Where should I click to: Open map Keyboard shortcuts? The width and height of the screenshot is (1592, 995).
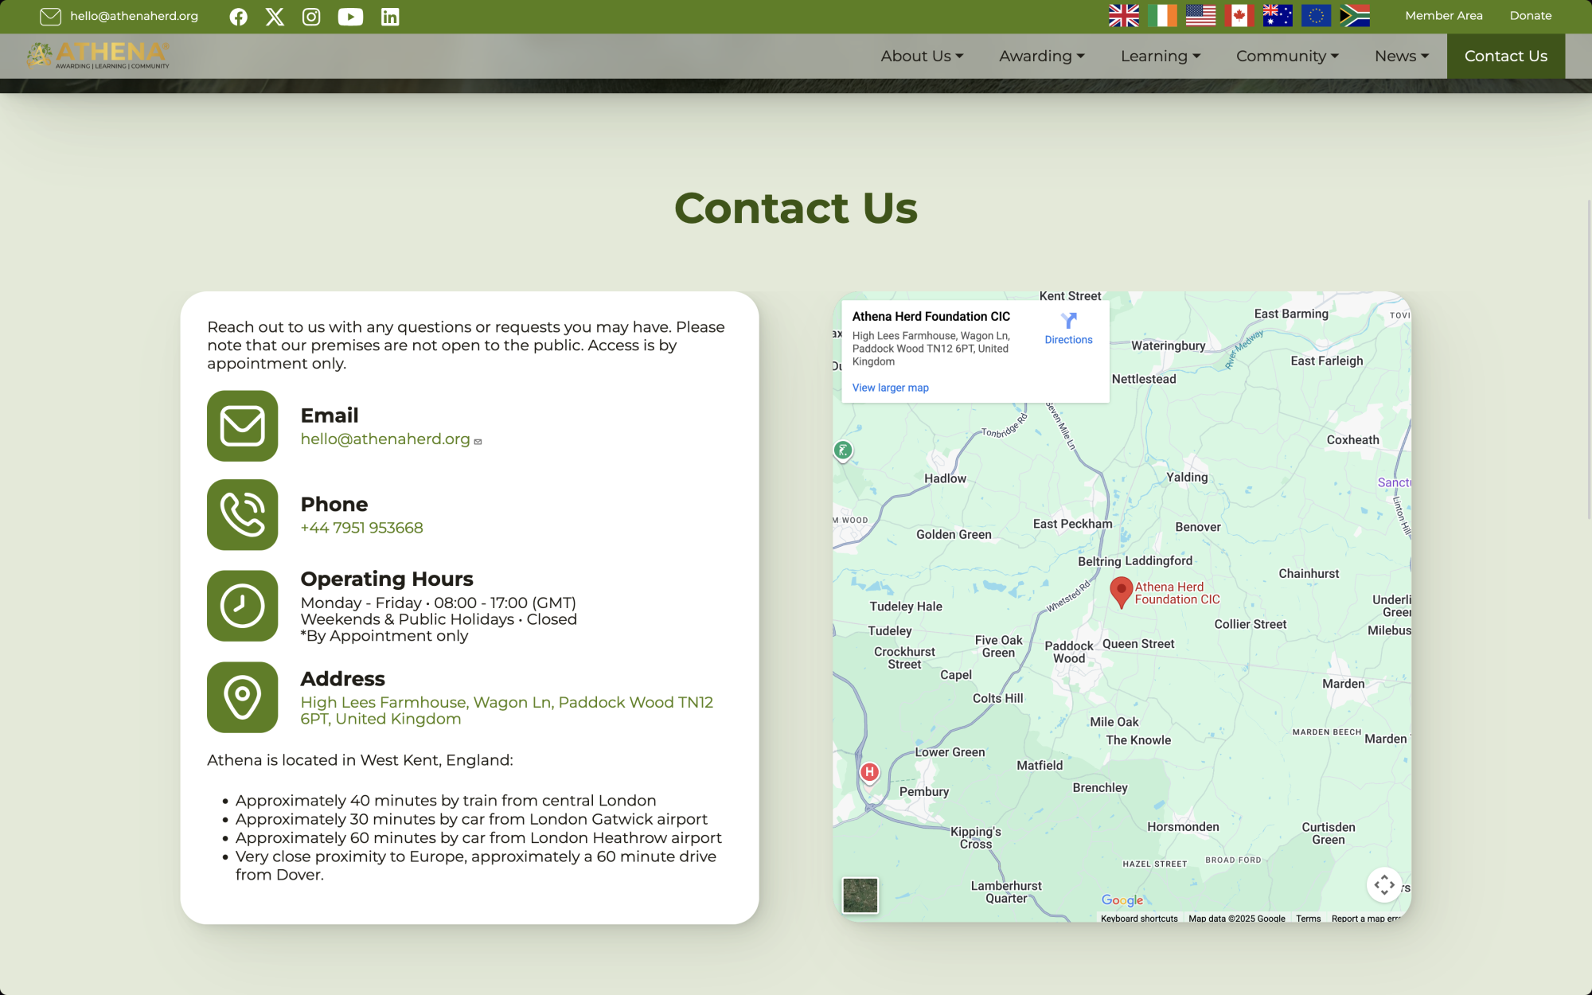pyautogui.click(x=1139, y=919)
